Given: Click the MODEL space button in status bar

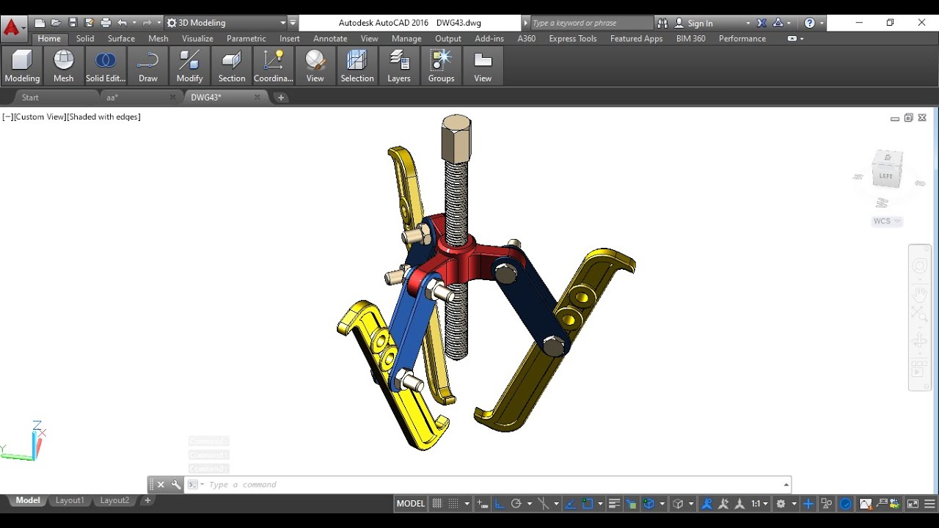Looking at the screenshot, I should pyautogui.click(x=411, y=504).
